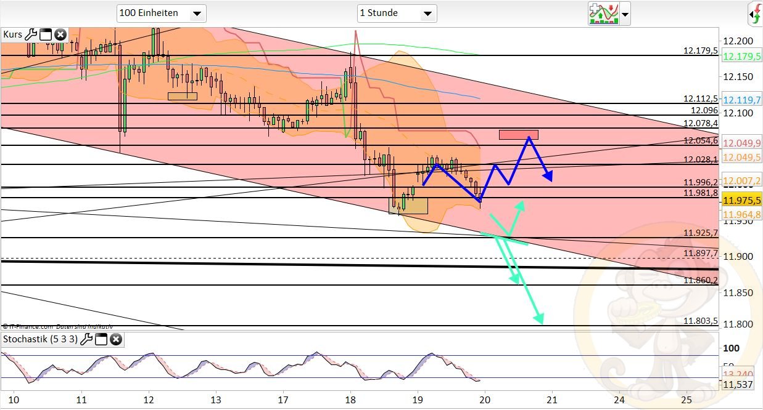Close the Kurs indicator with its X icon
Viewport: 763px width, 410px height.
(59, 34)
